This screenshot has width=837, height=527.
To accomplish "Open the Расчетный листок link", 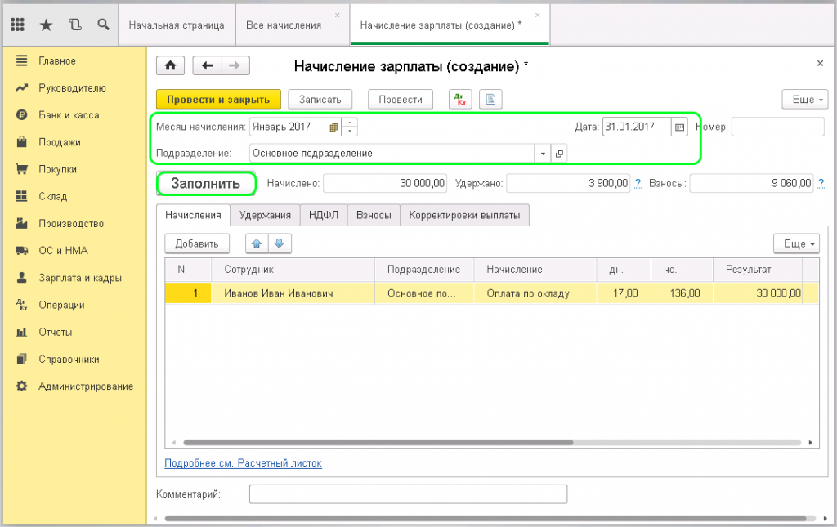I will (244, 463).
